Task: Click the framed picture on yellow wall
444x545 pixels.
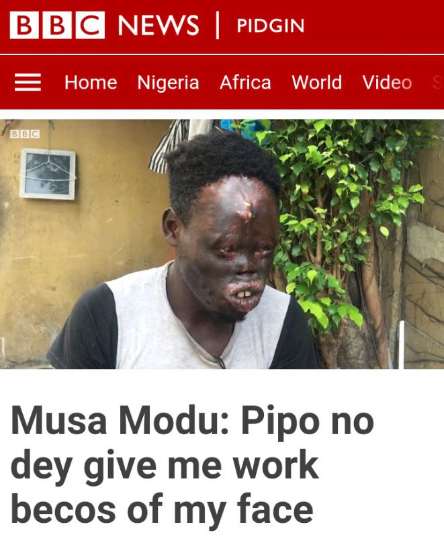Action: pos(48,174)
